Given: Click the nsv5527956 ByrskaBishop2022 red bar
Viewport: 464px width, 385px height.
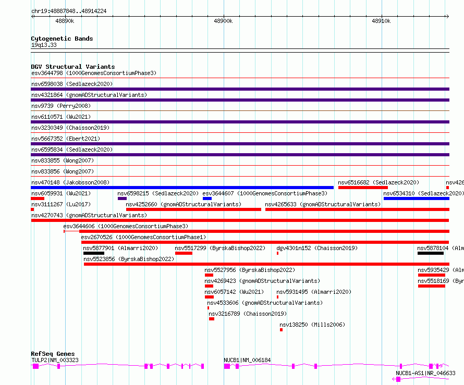Looking at the screenshot, I should (209, 275).
